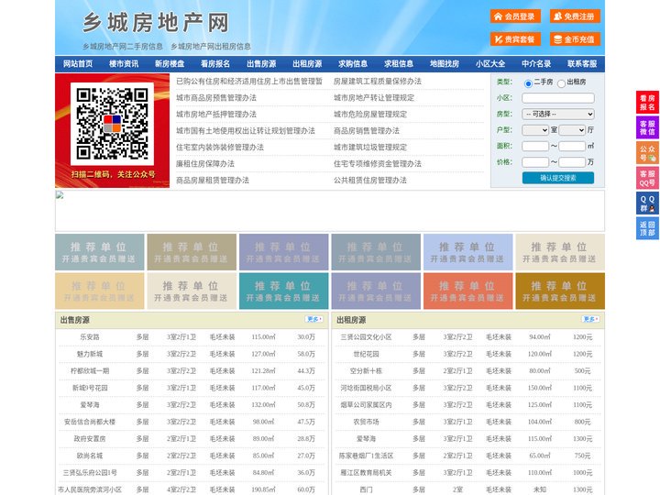Click the orange 公众号 sidebar icon
Screen dimensions: 660x495
pyautogui.click(x=647, y=153)
